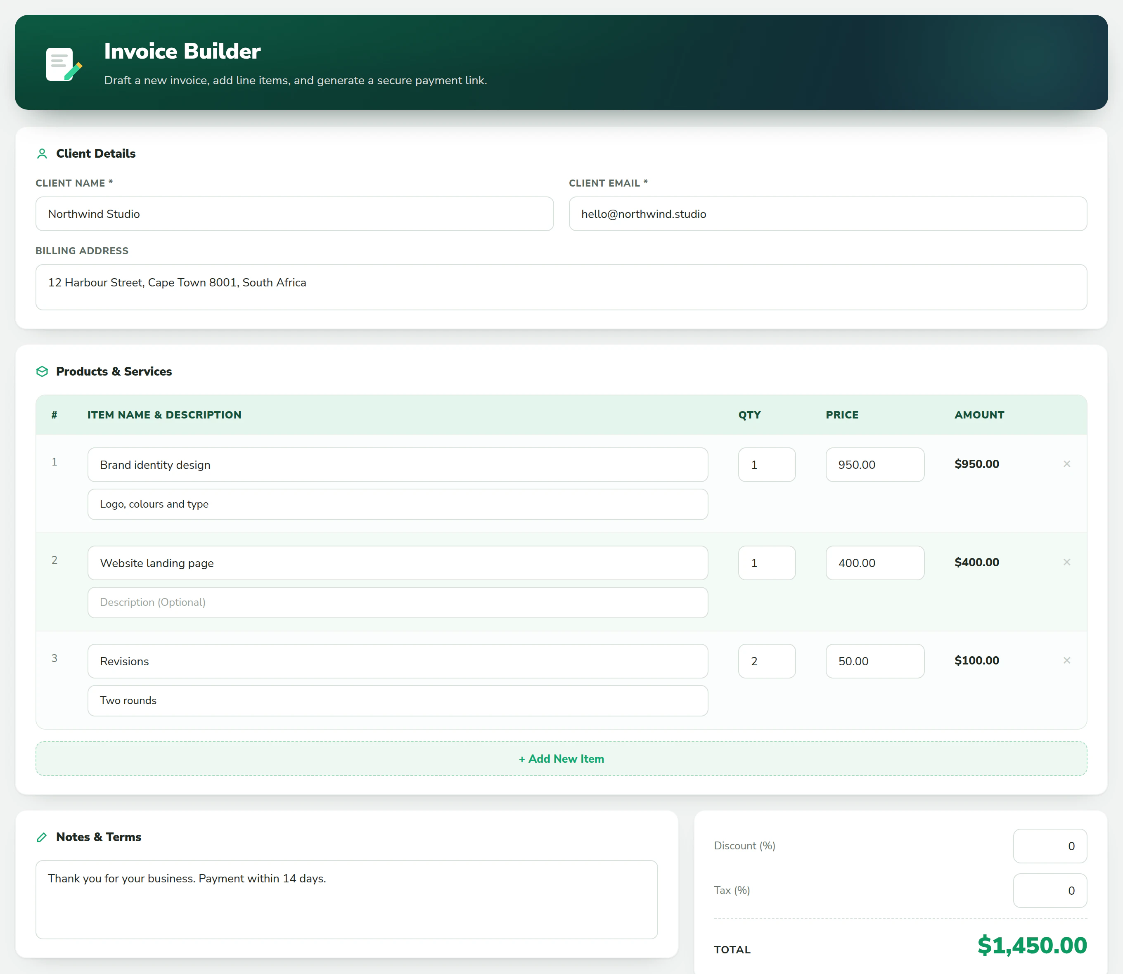Click the AMOUNT column header
1123x974 pixels.
(979, 415)
